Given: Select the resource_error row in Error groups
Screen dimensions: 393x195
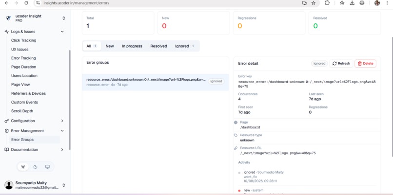Looking at the screenshot, I should pyautogui.click(x=156, y=82).
